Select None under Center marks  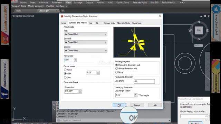click(x=65, y=70)
